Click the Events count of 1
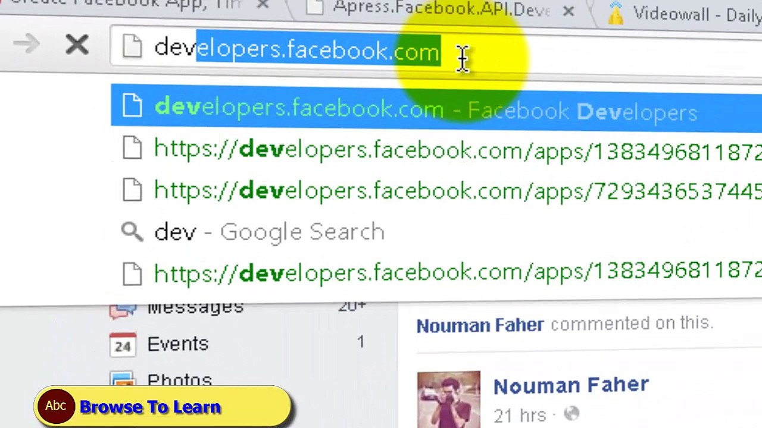762x428 pixels. tap(360, 342)
